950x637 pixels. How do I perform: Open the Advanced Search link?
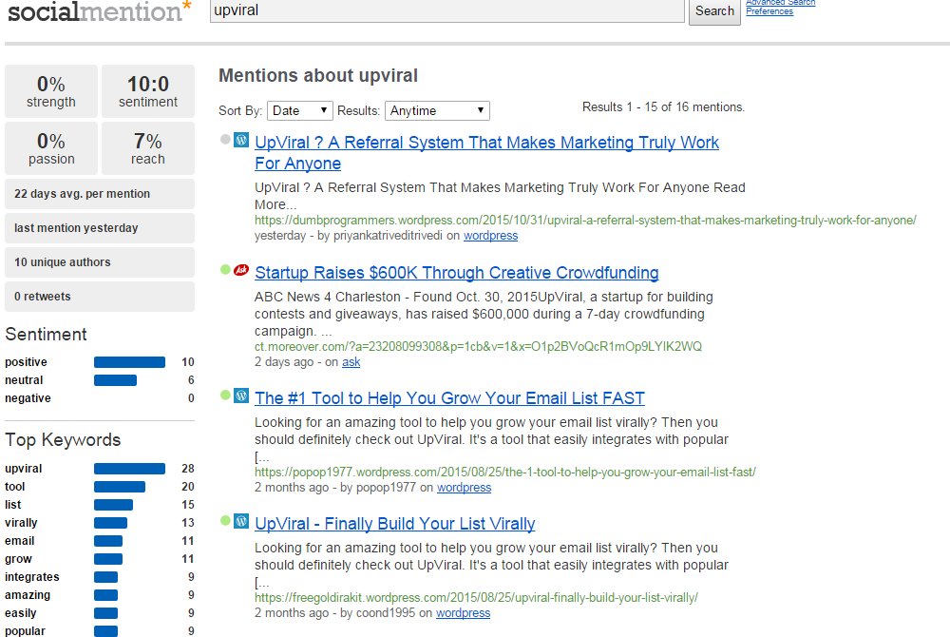tap(780, 3)
